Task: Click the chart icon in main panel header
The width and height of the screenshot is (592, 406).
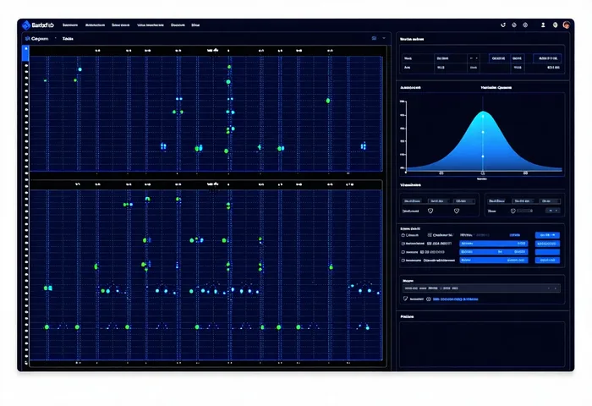Action: click(x=28, y=39)
